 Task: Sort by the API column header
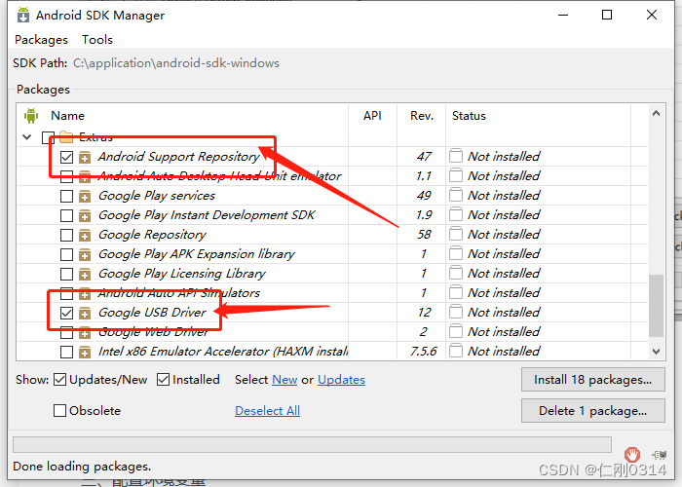click(372, 116)
